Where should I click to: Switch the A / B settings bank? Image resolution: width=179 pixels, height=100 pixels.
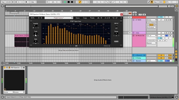coord(100,18)
